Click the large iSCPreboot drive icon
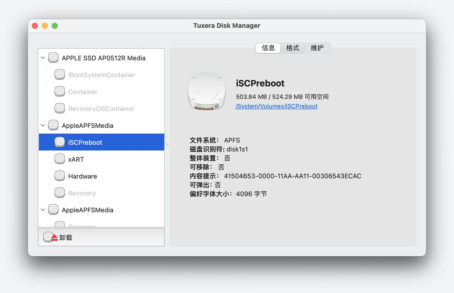 coord(207,91)
